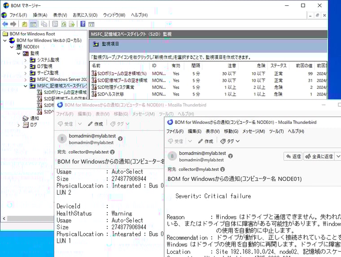Toggle the Show/Hide console tree icon
The width and height of the screenshot is (341, 257).
[x=33, y=24]
